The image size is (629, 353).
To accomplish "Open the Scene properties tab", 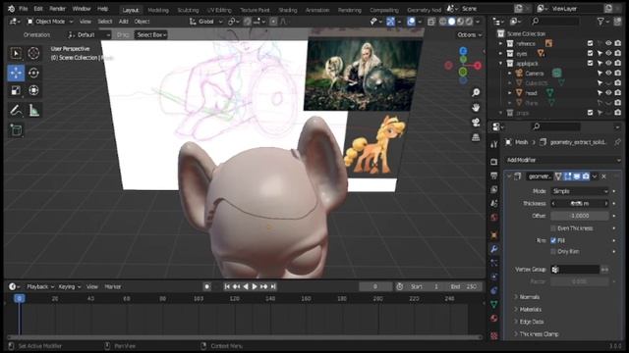I will point(494,203).
